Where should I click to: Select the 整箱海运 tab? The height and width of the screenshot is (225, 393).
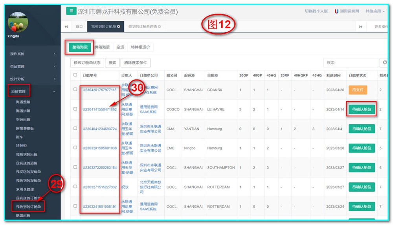(80, 47)
